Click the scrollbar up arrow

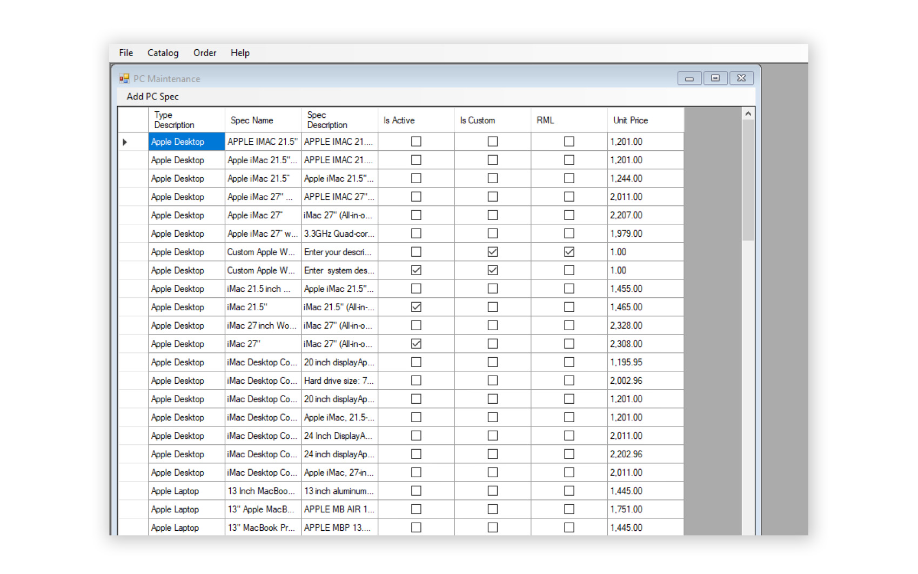click(x=748, y=114)
